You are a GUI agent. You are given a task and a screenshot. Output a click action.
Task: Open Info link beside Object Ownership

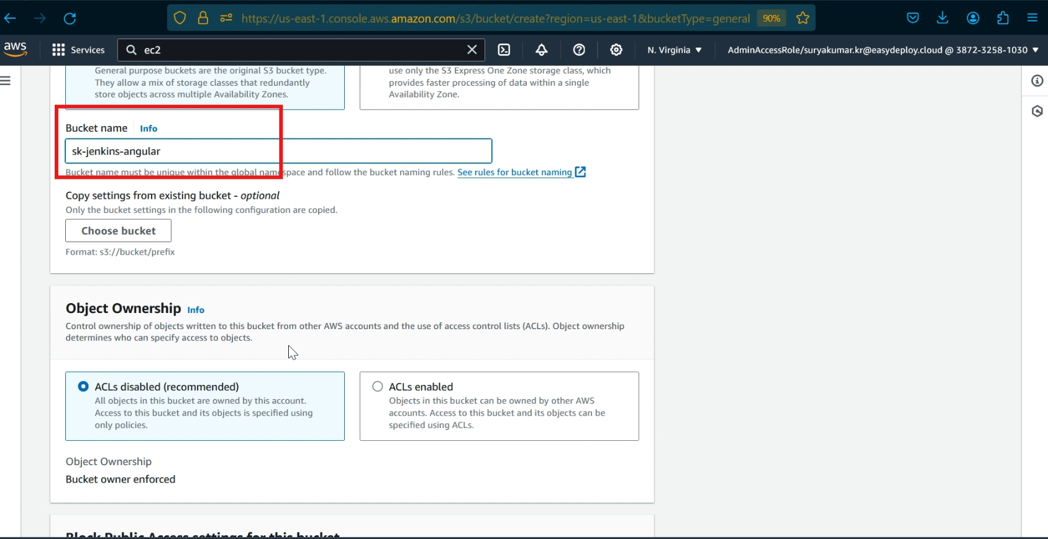(196, 310)
